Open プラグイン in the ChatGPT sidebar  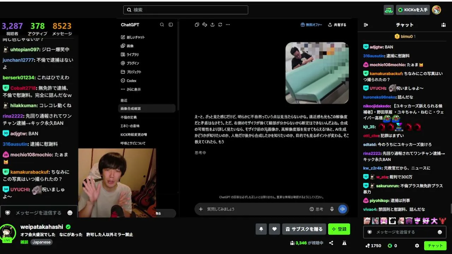pos(130,63)
